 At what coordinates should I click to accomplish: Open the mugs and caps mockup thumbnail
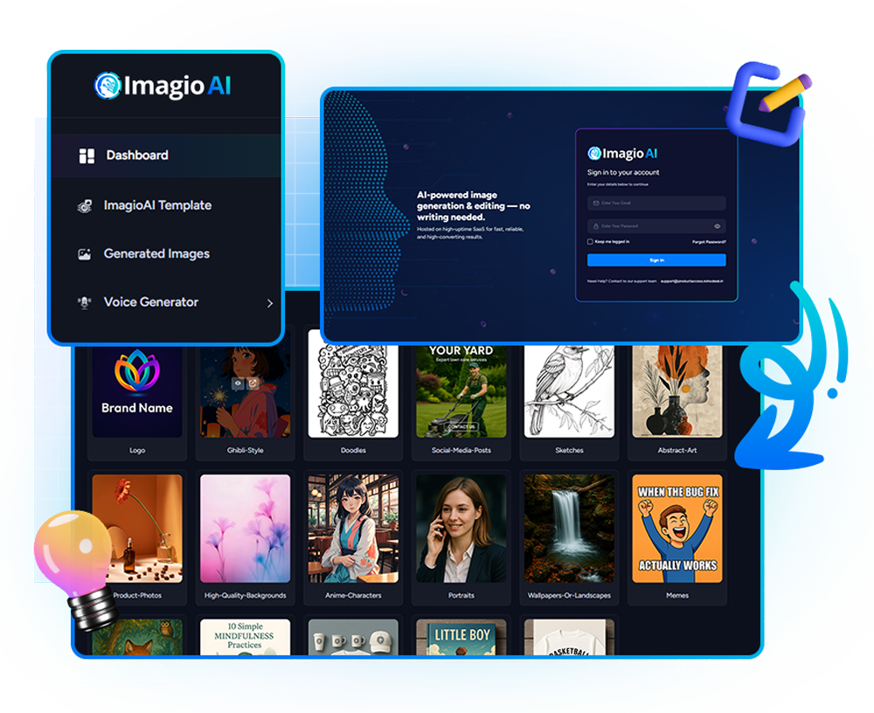pyautogui.click(x=353, y=637)
